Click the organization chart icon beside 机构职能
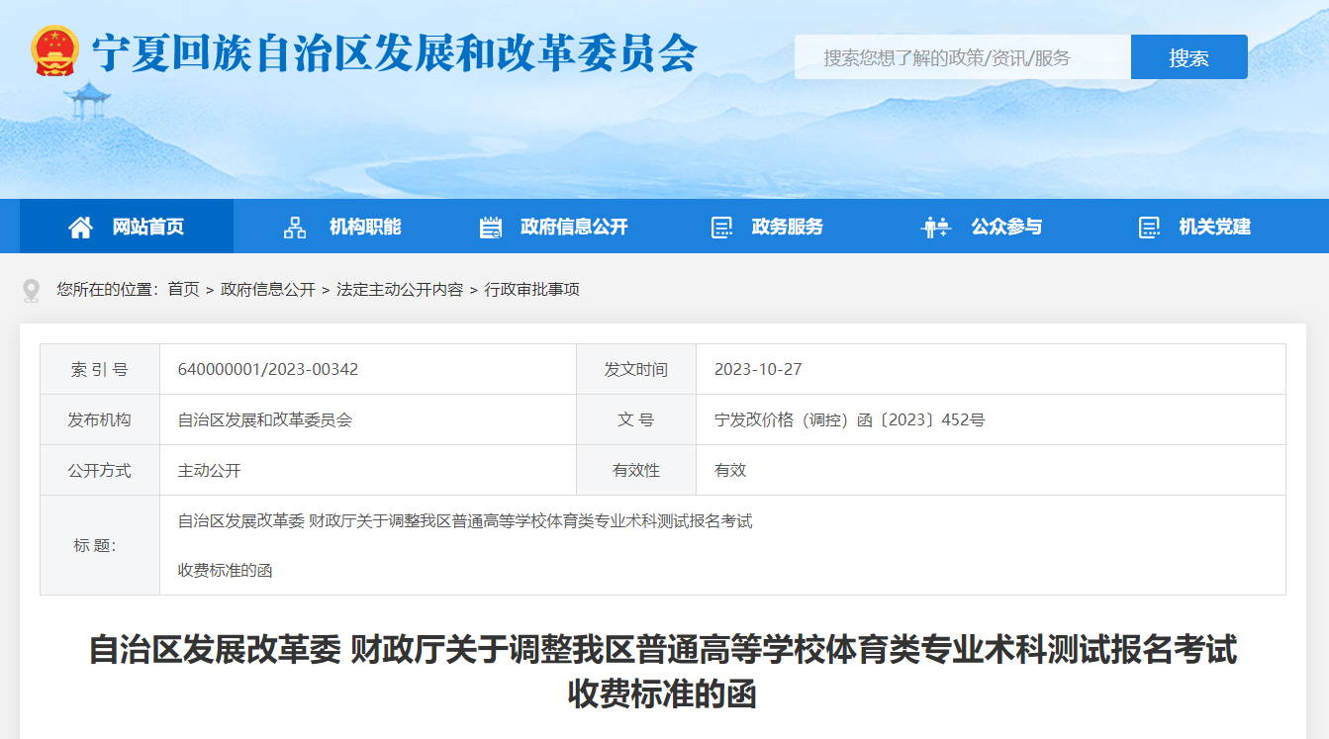 (x=295, y=228)
